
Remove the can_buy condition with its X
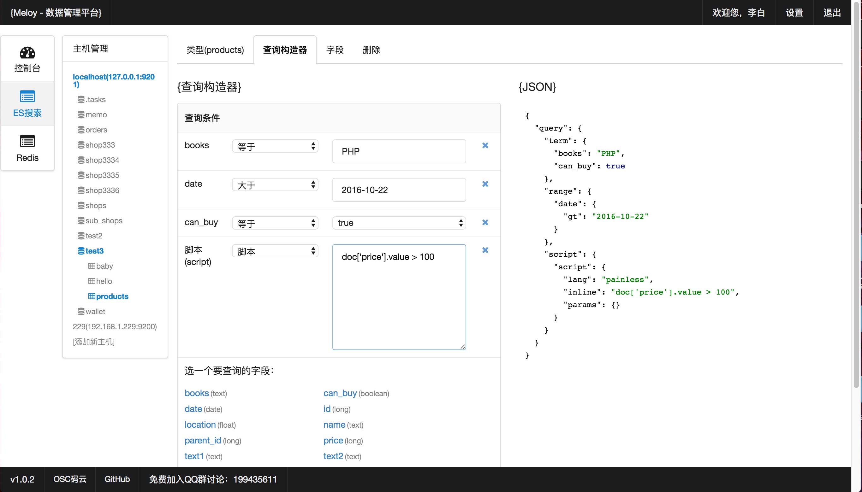485,222
